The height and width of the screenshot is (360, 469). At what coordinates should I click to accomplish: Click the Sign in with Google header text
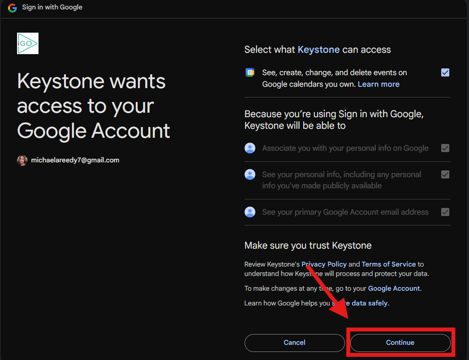tap(52, 7)
